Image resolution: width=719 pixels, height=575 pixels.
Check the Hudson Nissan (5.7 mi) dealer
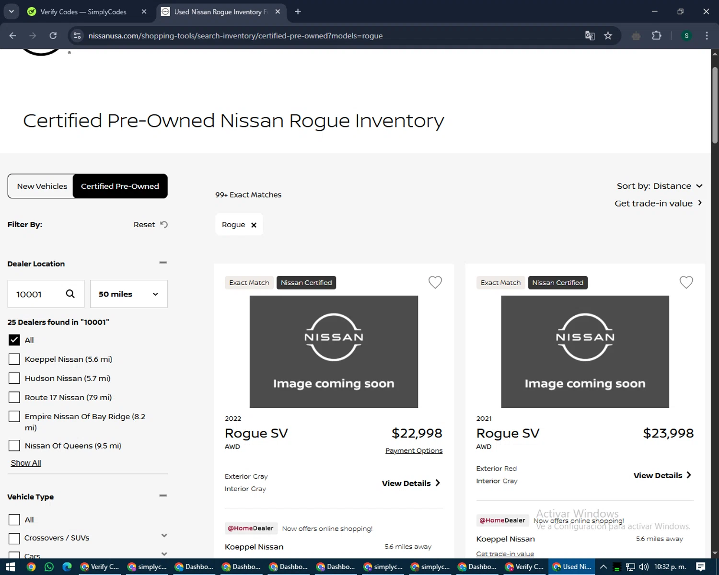[x=14, y=378]
